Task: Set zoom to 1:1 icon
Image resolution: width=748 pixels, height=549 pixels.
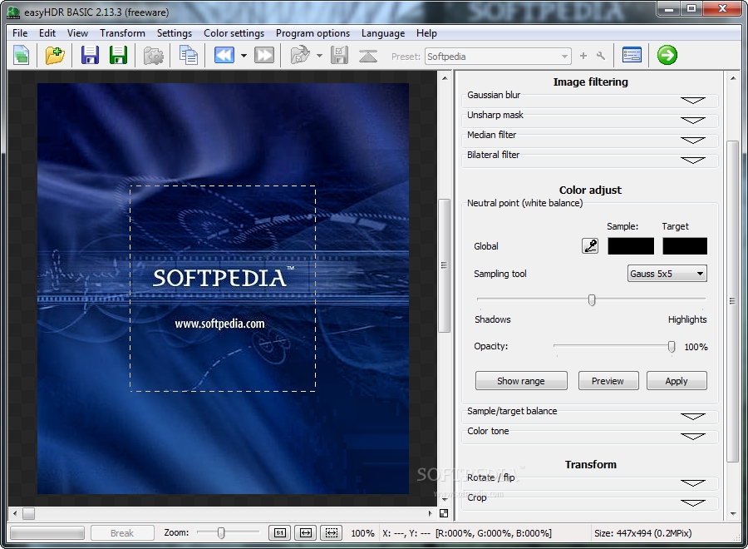Action: coord(280,532)
